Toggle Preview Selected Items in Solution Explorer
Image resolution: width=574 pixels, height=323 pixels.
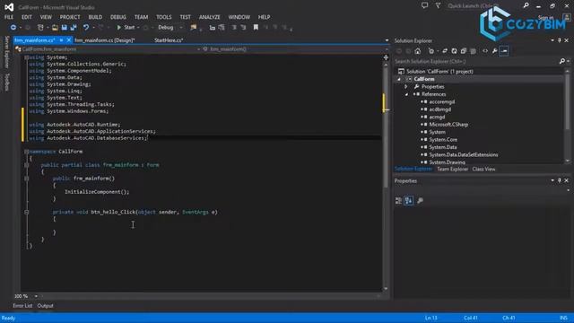point(504,51)
